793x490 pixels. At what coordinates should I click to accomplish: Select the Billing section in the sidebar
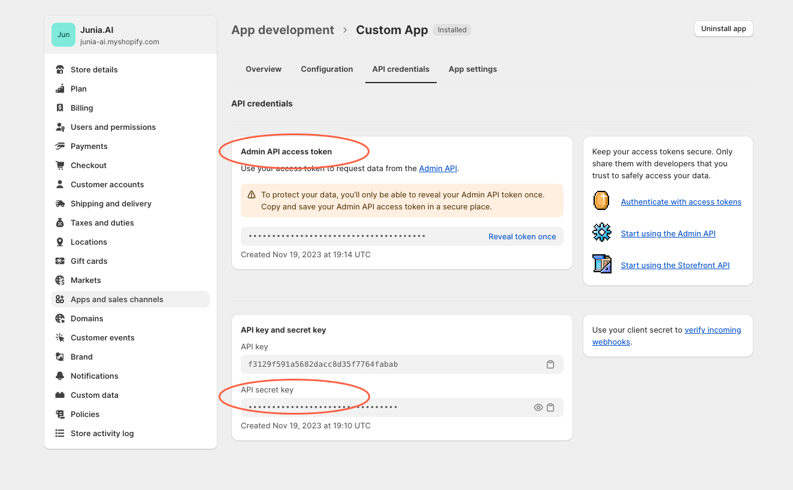pos(81,108)
